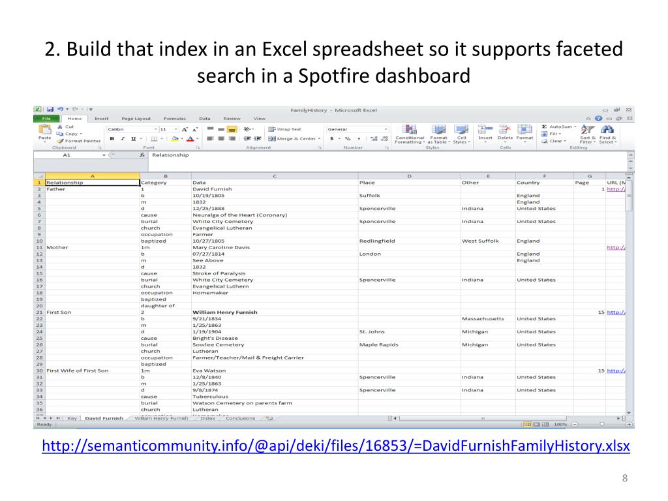Toggle Italic formatting

pyautogui.click(x=123, y=138)
